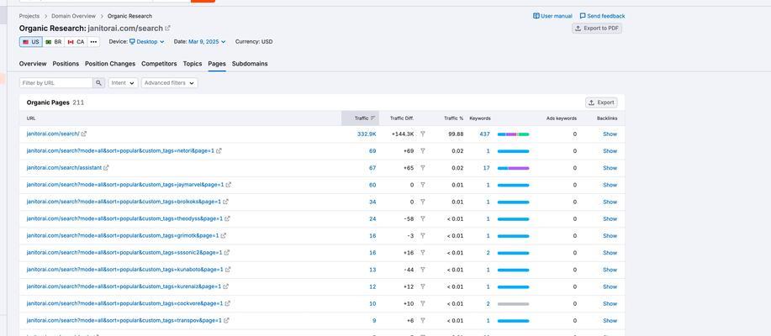Image resolution: width=771 pixels, height=336 pixels.
Task: Show backlinks for transpov row
Action: pyautogui.click(x=610, y=320)
